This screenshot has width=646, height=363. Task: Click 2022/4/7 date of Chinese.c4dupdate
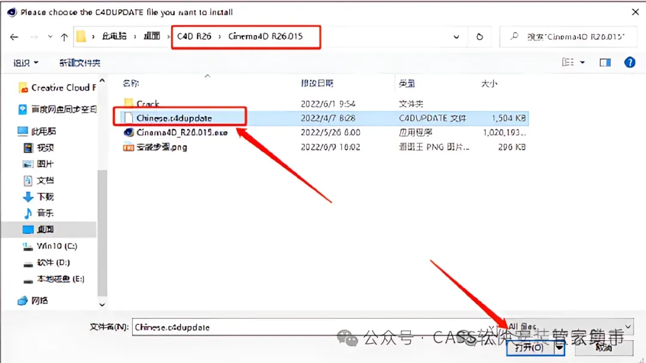328,118
